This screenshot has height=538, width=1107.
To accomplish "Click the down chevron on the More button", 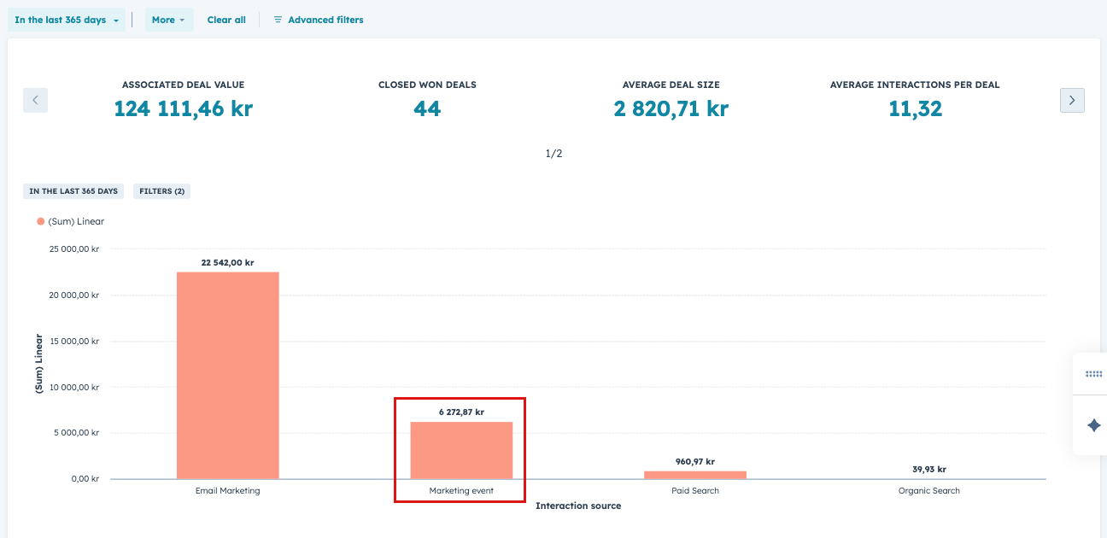I will tap(180, 19).
